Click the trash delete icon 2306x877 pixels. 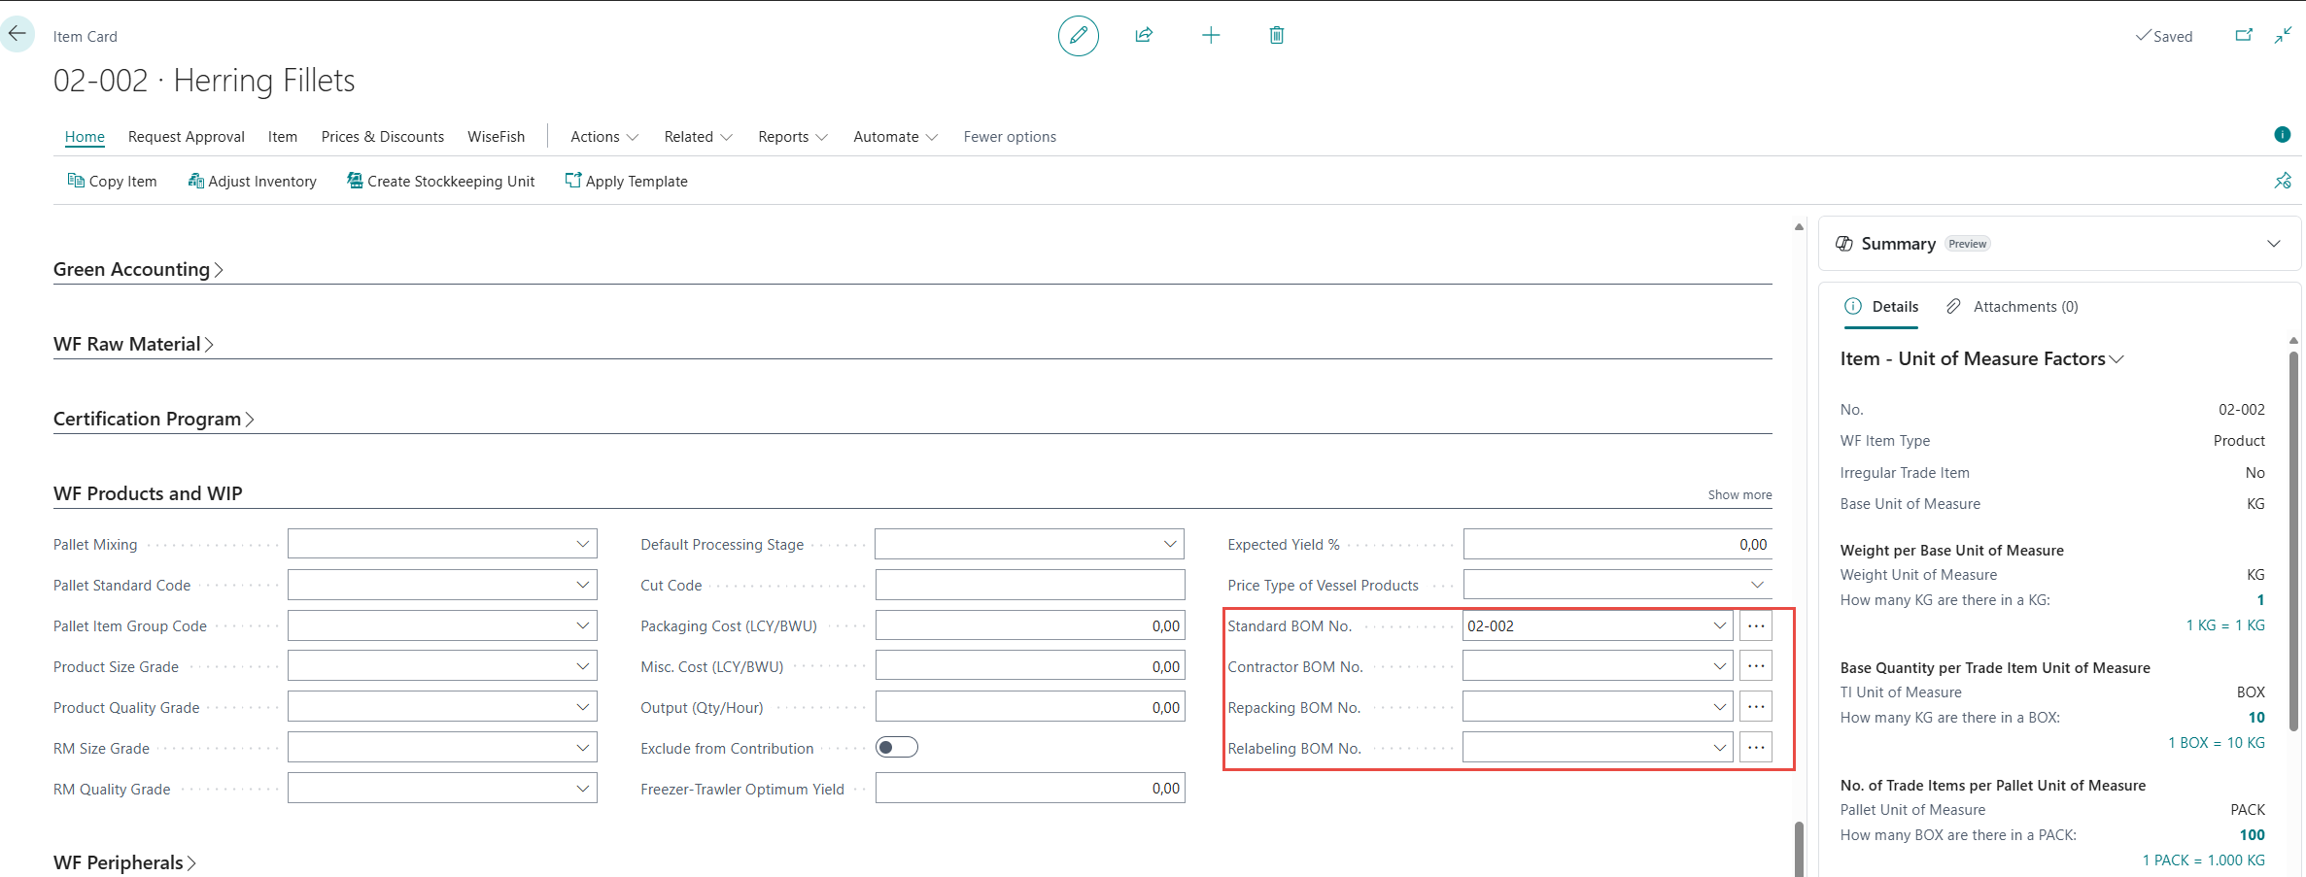(1276, 36)
